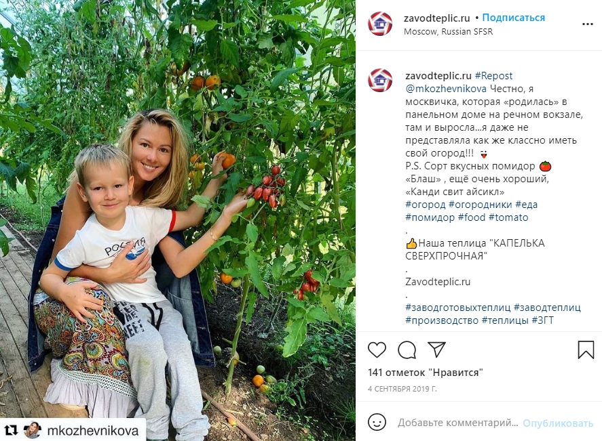
Task: Share post using paper plane icon
Action: 436,350
